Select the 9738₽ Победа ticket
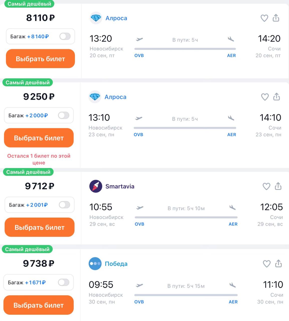 (39, 305)
